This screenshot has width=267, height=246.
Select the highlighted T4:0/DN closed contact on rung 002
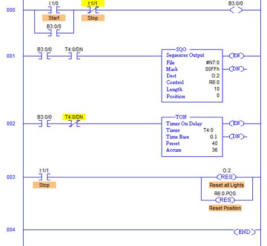[x=74, y=124]
